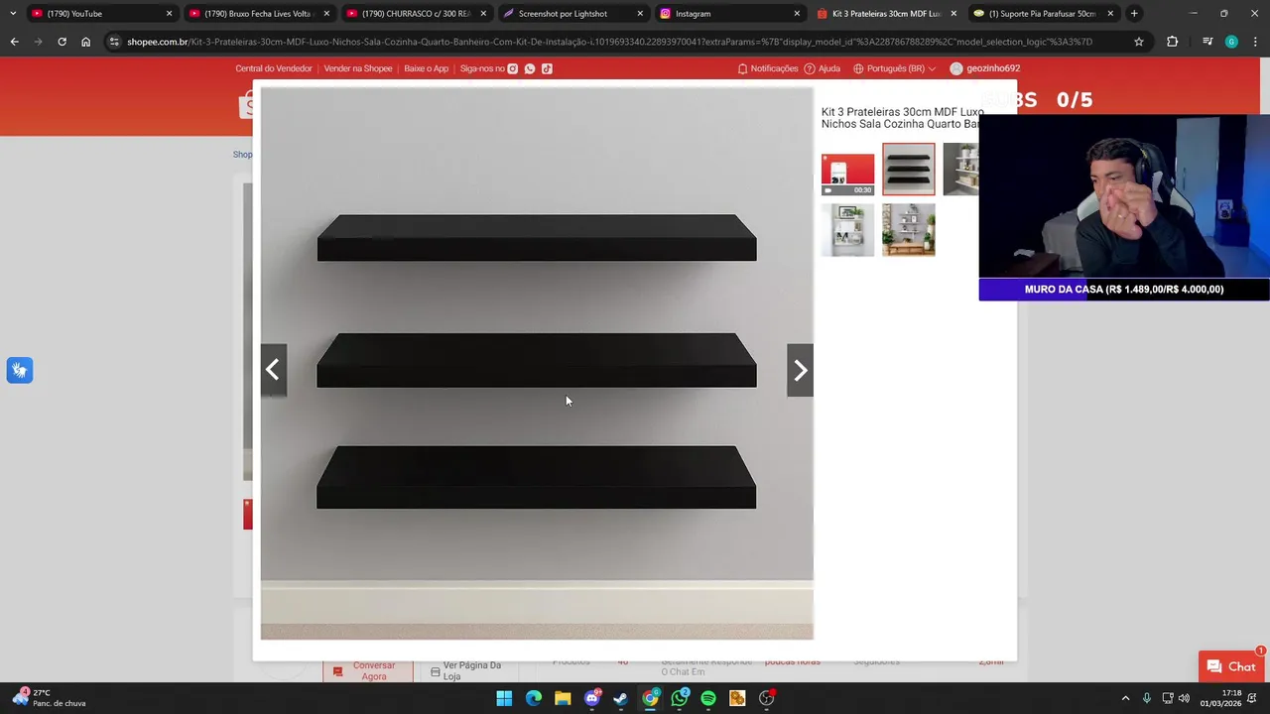The image size is (1270, 714).
Task: Close the Instagram tab
Action: (797, 14)
